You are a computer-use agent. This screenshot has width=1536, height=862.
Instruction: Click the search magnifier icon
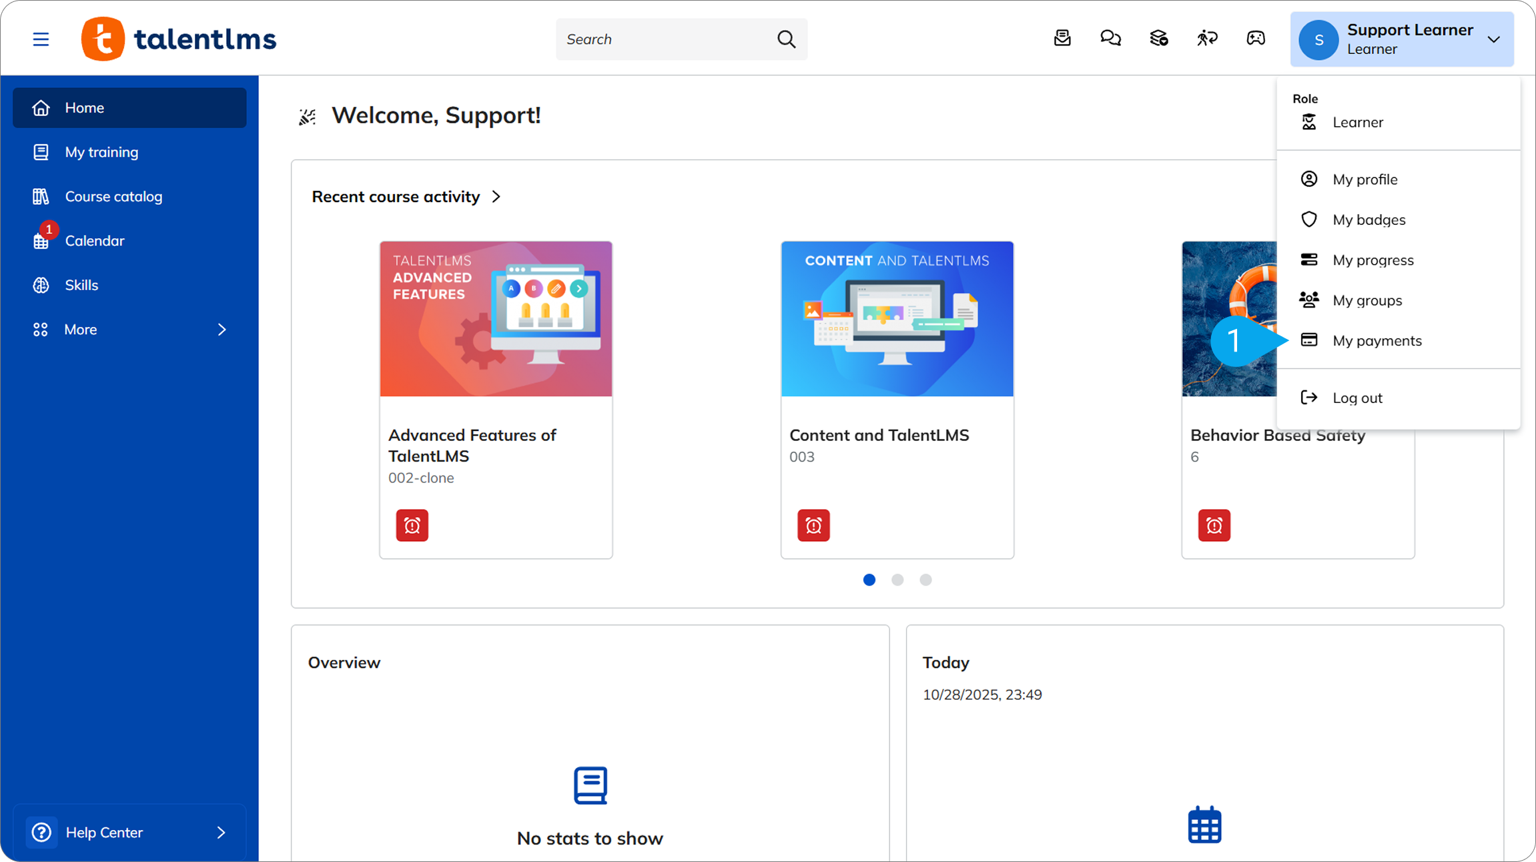[x=787, y=39]
